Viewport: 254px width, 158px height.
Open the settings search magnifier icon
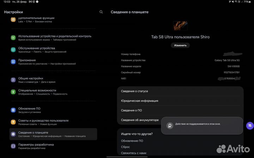pyautogui.click(x=101, y=12)
